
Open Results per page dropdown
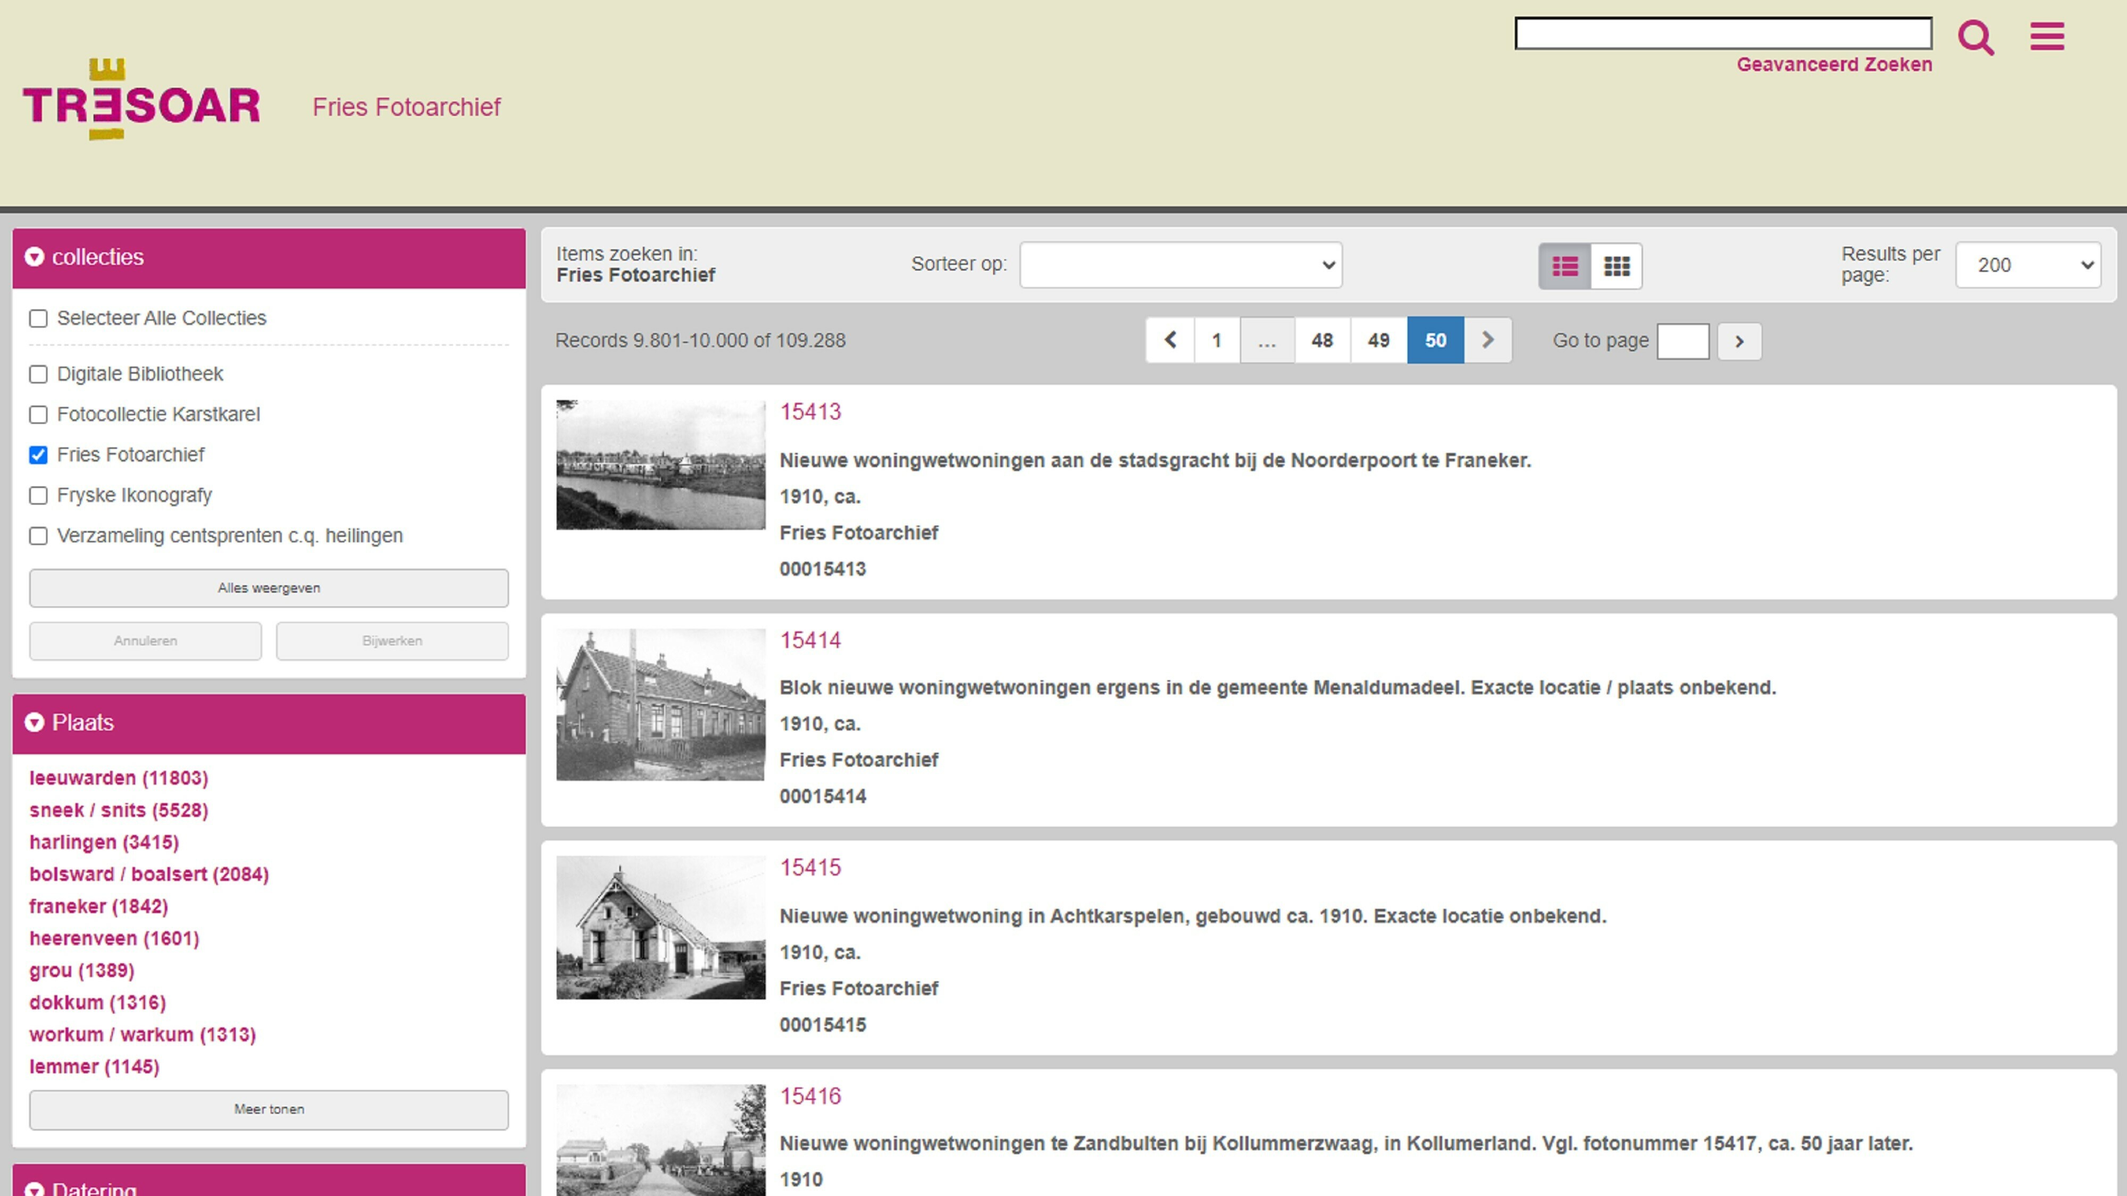point(2027,265)
